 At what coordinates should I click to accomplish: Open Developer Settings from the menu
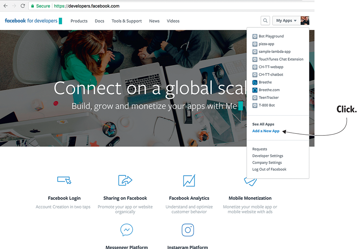[x=268, y=156]
